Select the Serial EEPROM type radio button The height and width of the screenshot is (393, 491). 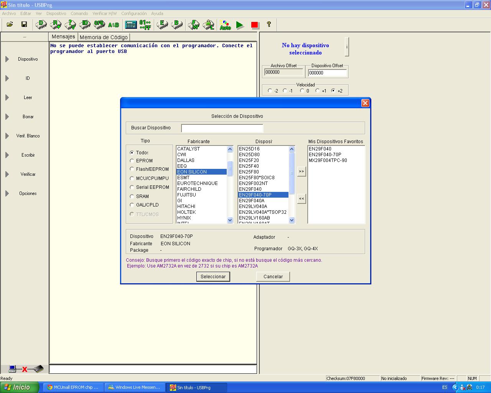(x=132, y=187)
